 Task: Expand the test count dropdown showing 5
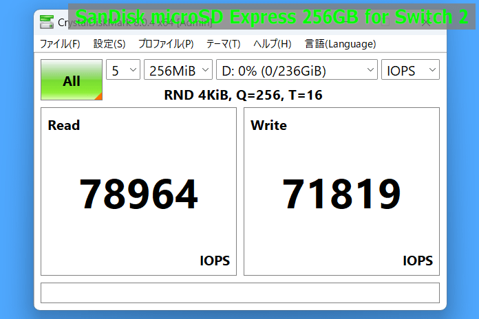coord(123,70)
